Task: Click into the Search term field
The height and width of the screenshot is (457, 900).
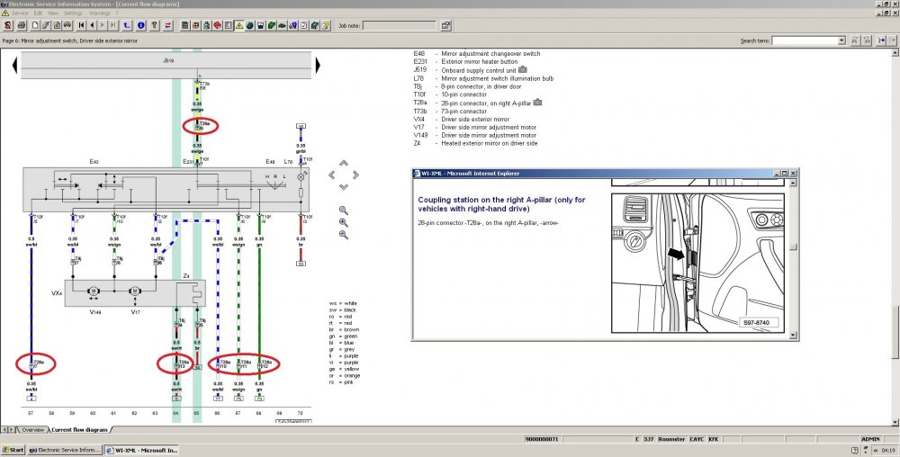Action: pyautogui.click(x=805, y=40)
